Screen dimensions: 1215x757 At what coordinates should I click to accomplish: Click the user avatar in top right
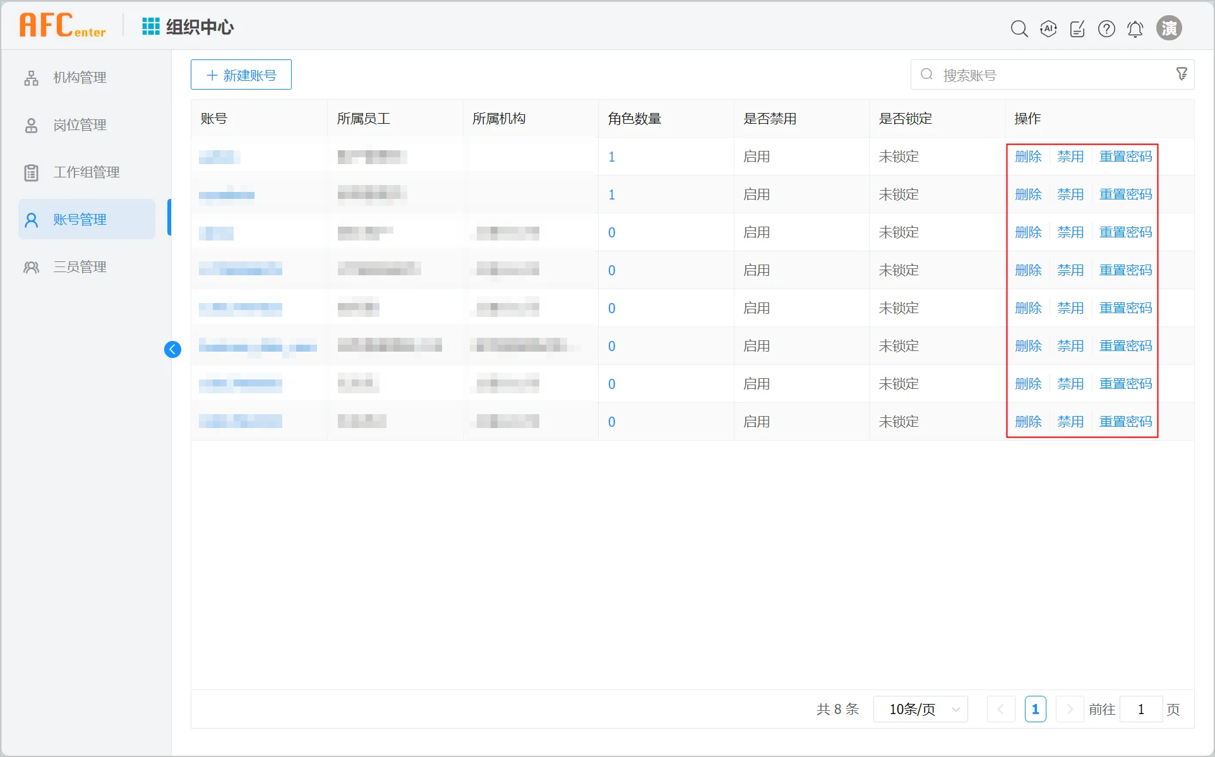pos(1169,28)
